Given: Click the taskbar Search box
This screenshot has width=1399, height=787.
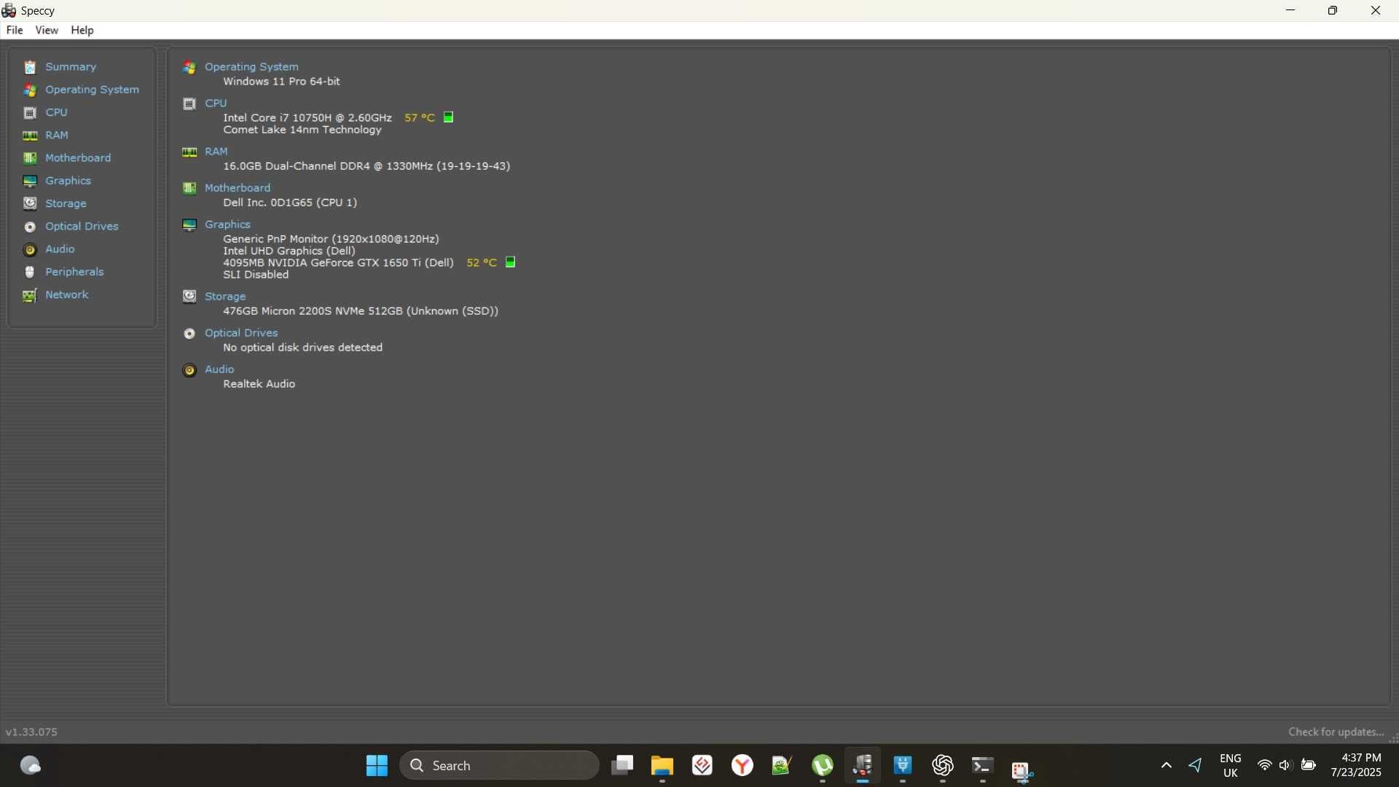Looking at the screenshot, I should click(499, 766).
